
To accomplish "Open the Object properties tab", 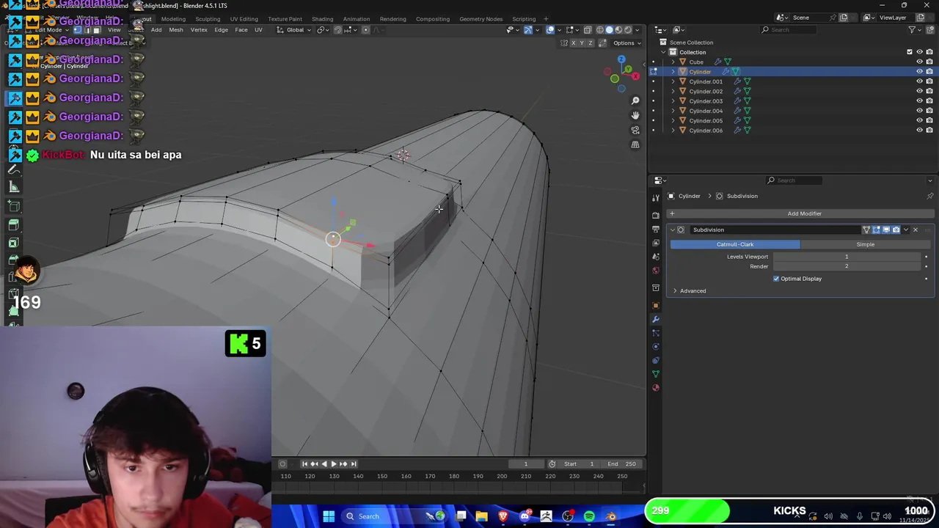I will click(656, 305).
